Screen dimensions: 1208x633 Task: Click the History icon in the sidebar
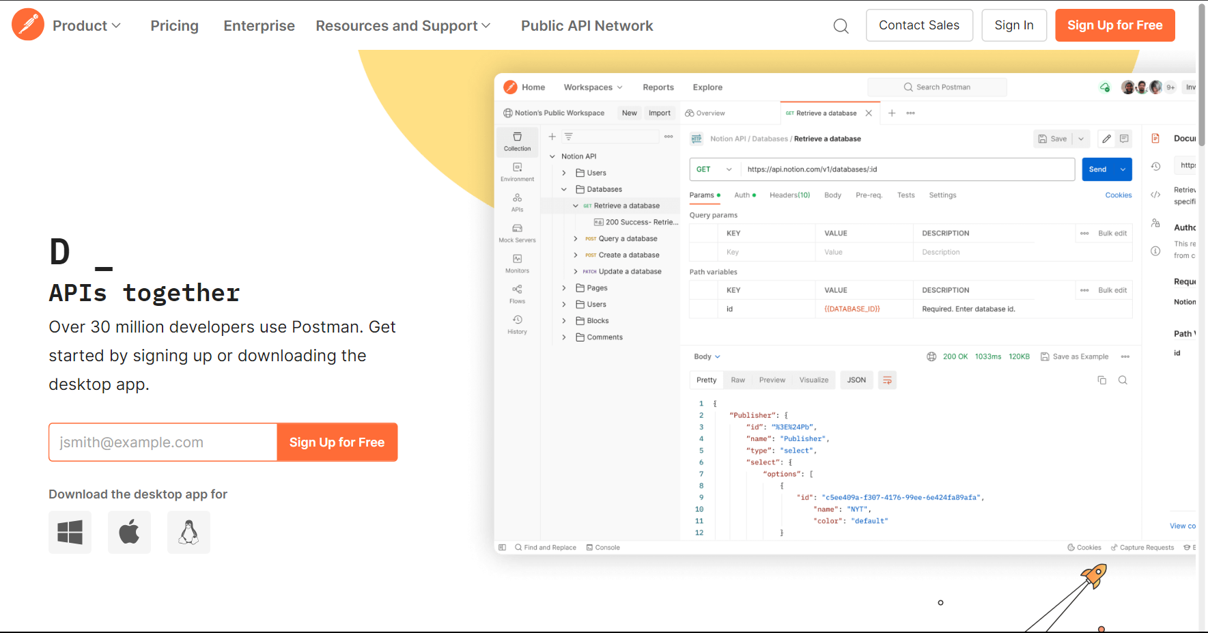pos(517,324)
